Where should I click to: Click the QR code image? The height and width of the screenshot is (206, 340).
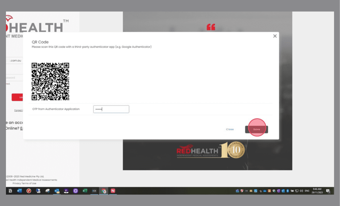[50, 81]
